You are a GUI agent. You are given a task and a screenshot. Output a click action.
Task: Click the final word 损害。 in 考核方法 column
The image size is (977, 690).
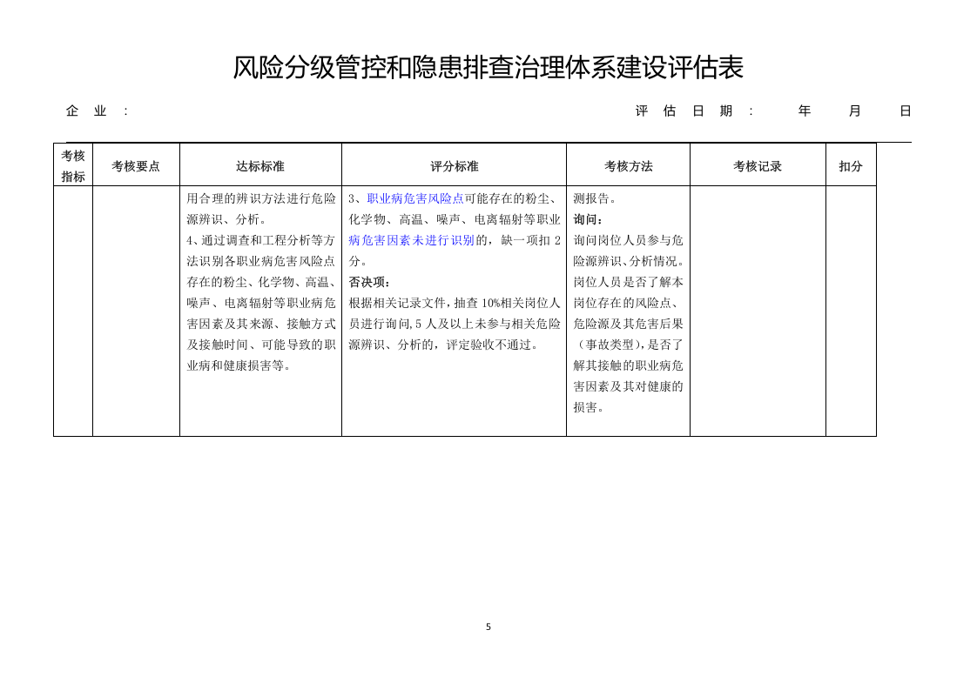click(588, 407)
